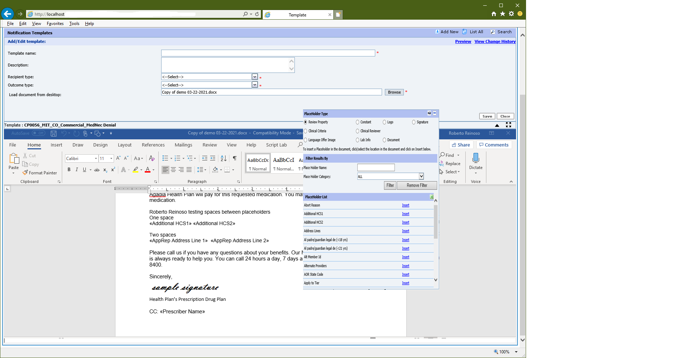
Task: Apply italic formatting
Action: pos(76,170)
